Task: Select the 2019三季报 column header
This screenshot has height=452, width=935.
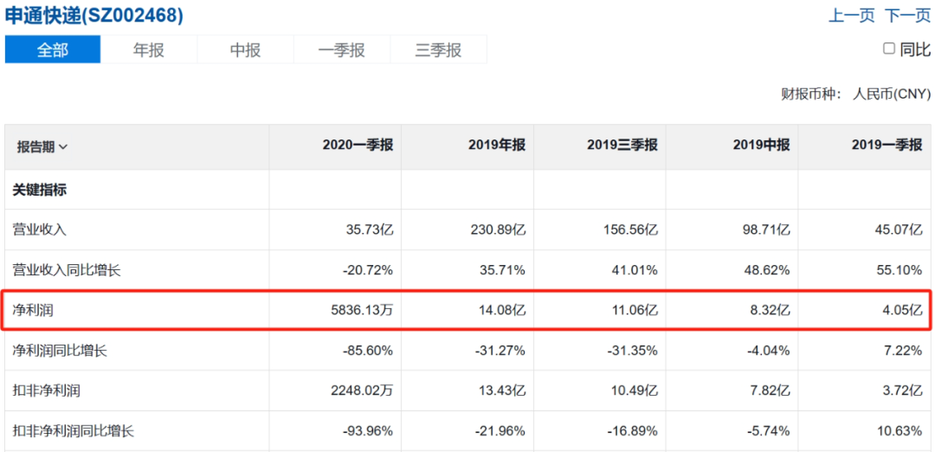Action: [x=622, y=145]
